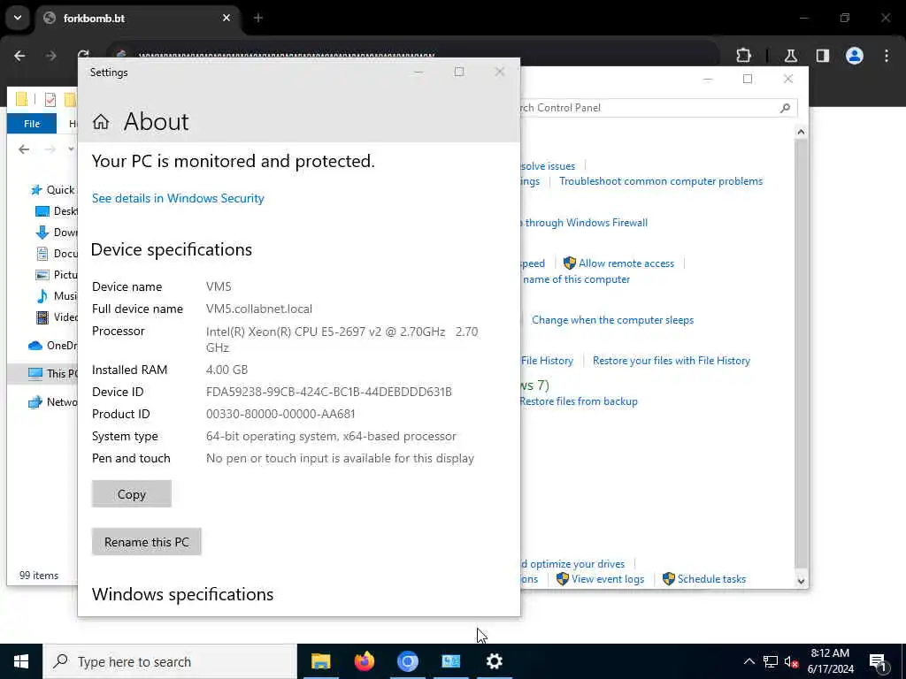The width and height of the screenshot is (906, 679).
Task: Select the Installed RAM value 4.00 GB
Action: pyautogui.click(x=226, y=370)
